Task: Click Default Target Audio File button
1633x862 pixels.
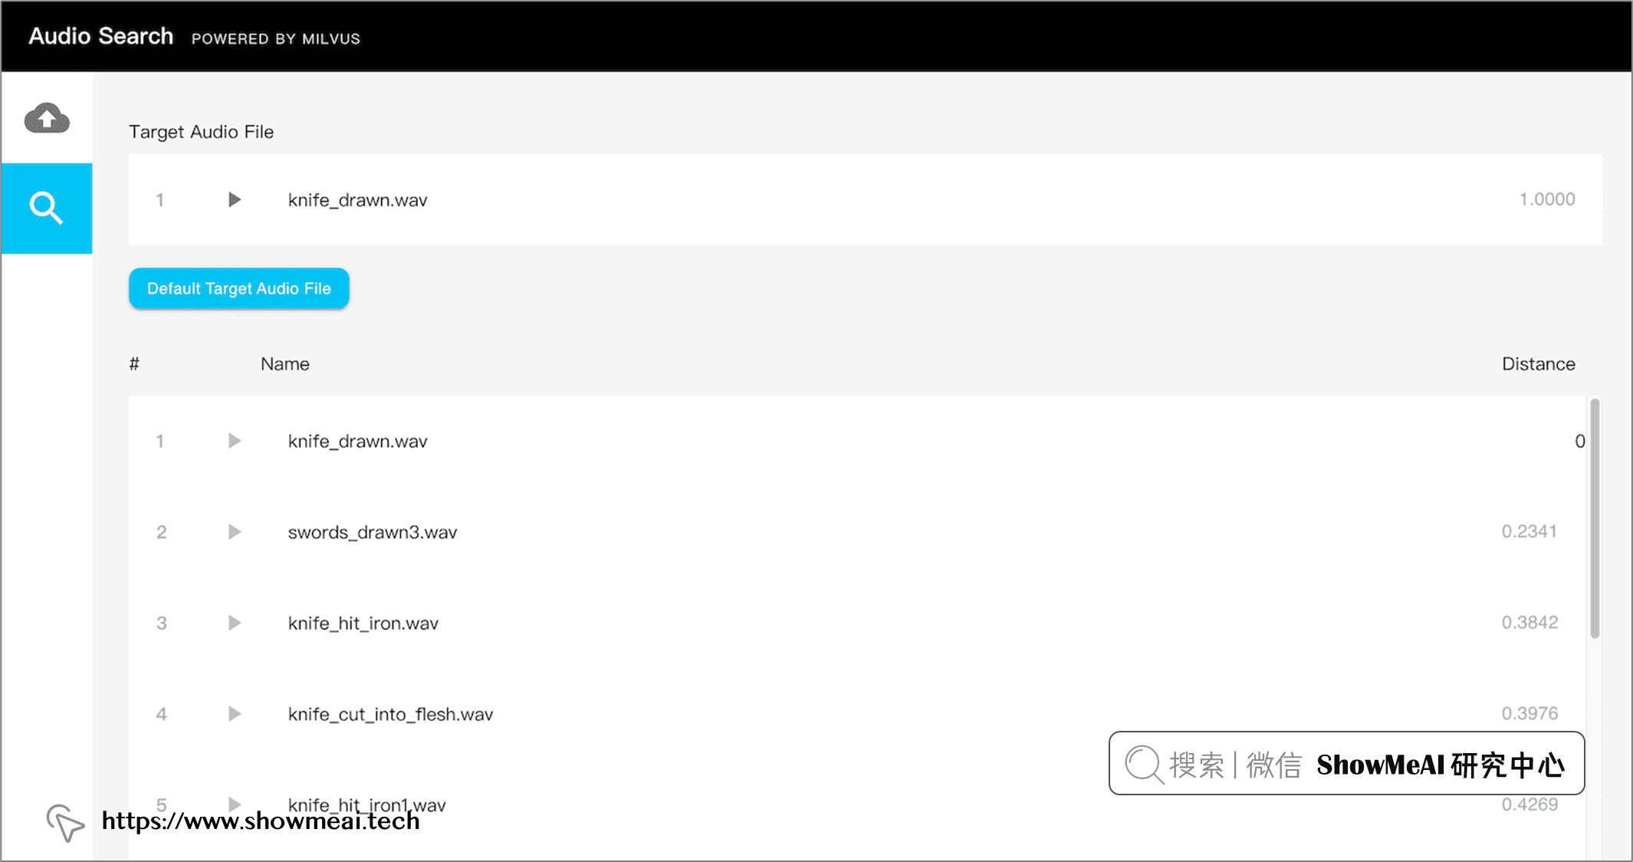Action: (x=238, y=288)
